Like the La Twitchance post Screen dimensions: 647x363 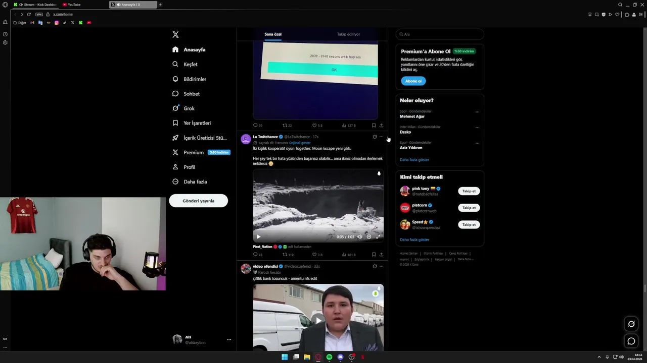tap(317, 255)
